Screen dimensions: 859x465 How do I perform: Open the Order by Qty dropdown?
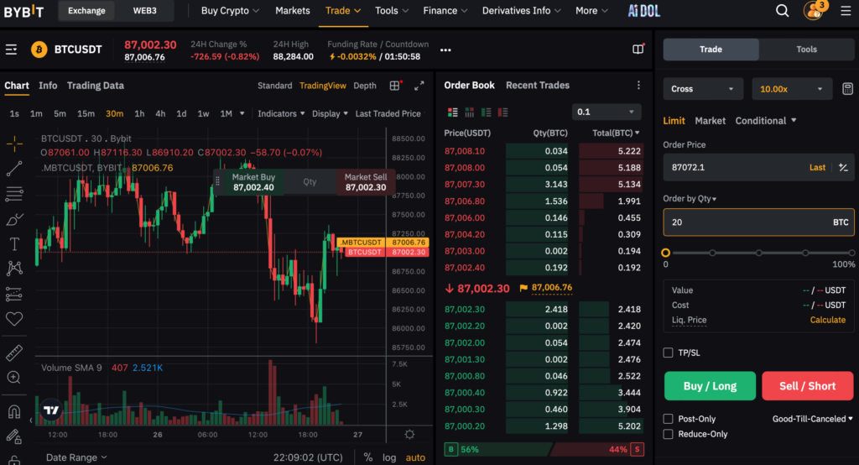coord(690,198)
